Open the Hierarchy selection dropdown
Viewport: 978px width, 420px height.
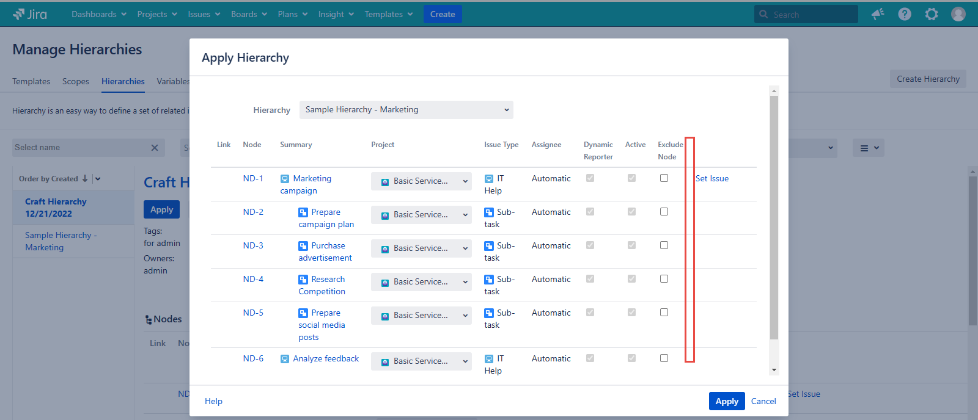pyautogui.click(x=406, y=110)
